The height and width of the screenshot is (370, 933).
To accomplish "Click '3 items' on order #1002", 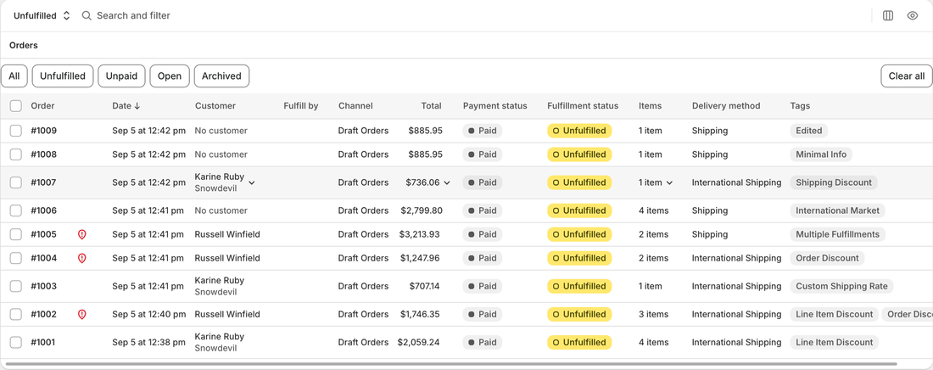I will click(654, 314).
